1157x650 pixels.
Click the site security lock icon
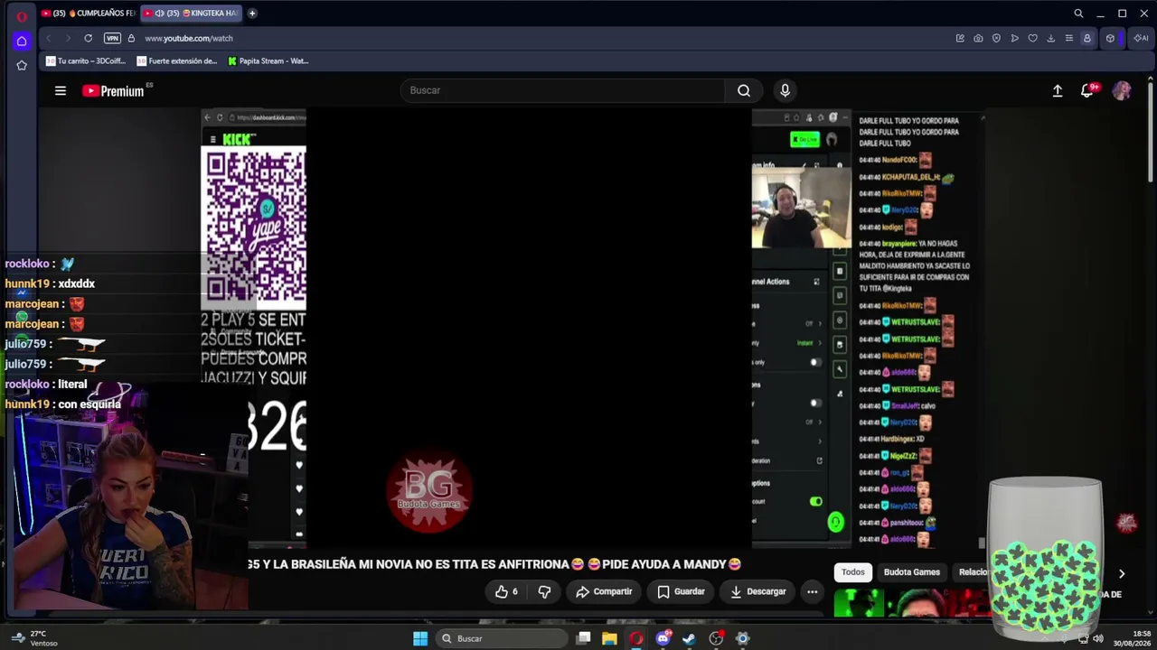point(131,38)
